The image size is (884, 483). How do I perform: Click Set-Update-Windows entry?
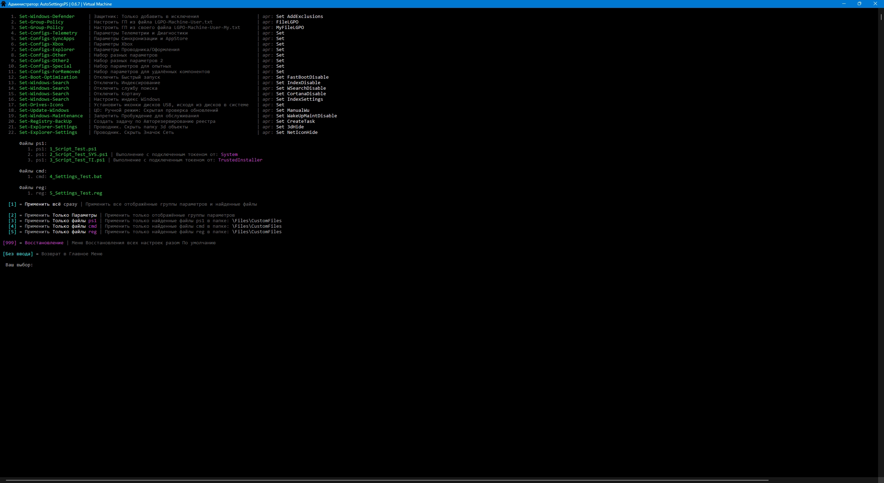[x=44, y=110]
